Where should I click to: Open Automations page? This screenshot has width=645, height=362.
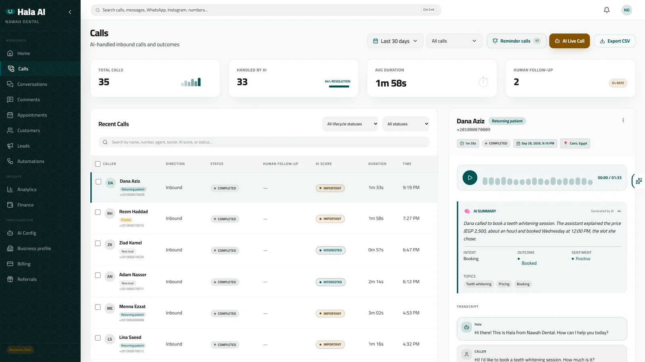(x=40, y=161)
